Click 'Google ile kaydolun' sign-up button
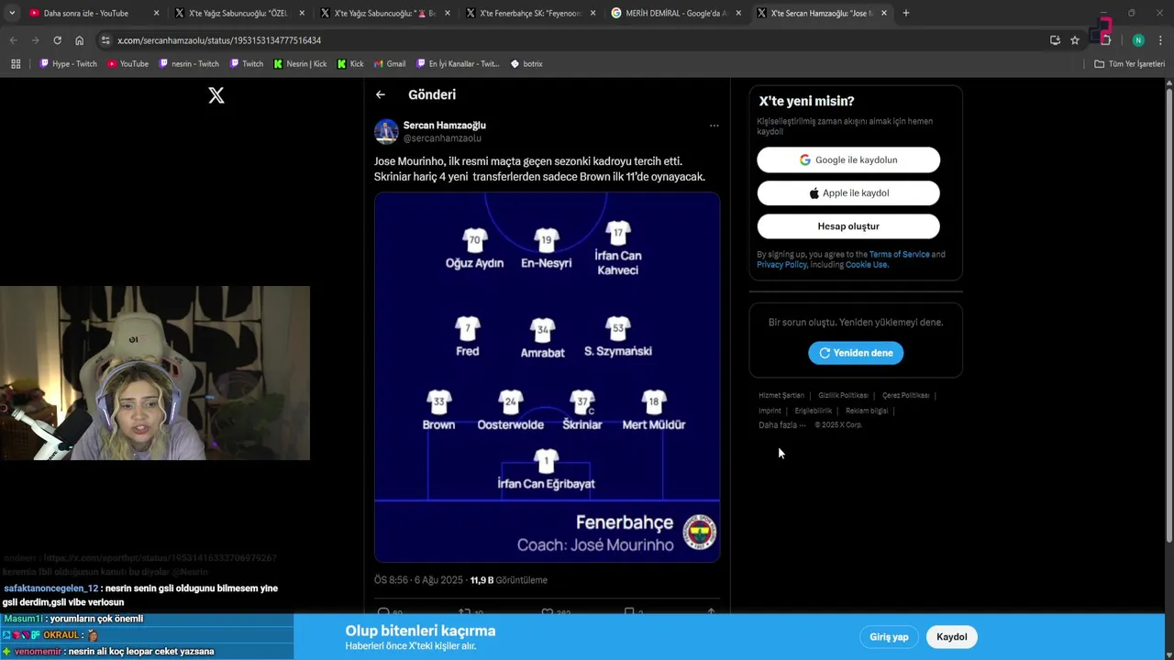 (x=848, y=159)
